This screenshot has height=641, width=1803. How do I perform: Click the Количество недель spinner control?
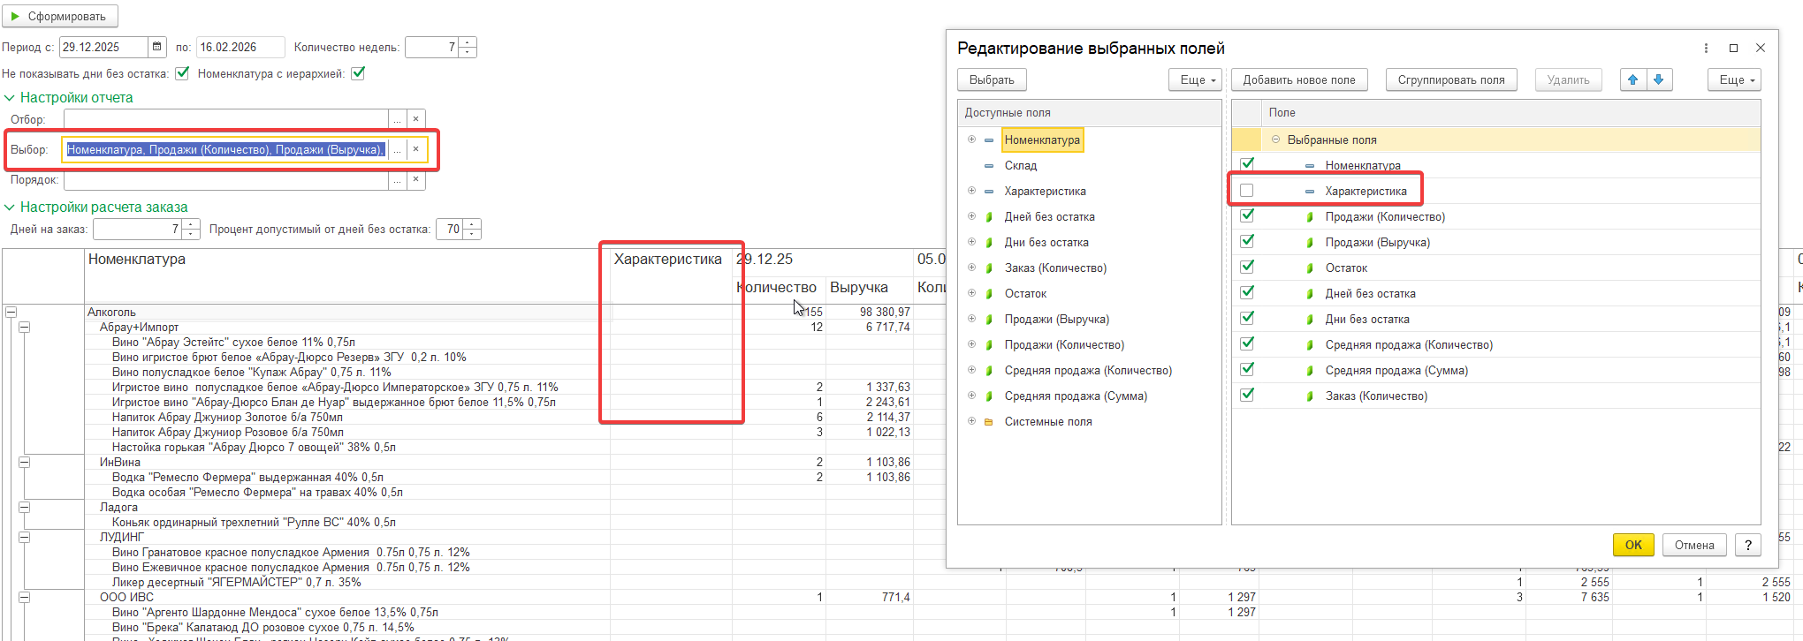coord(468,47)
